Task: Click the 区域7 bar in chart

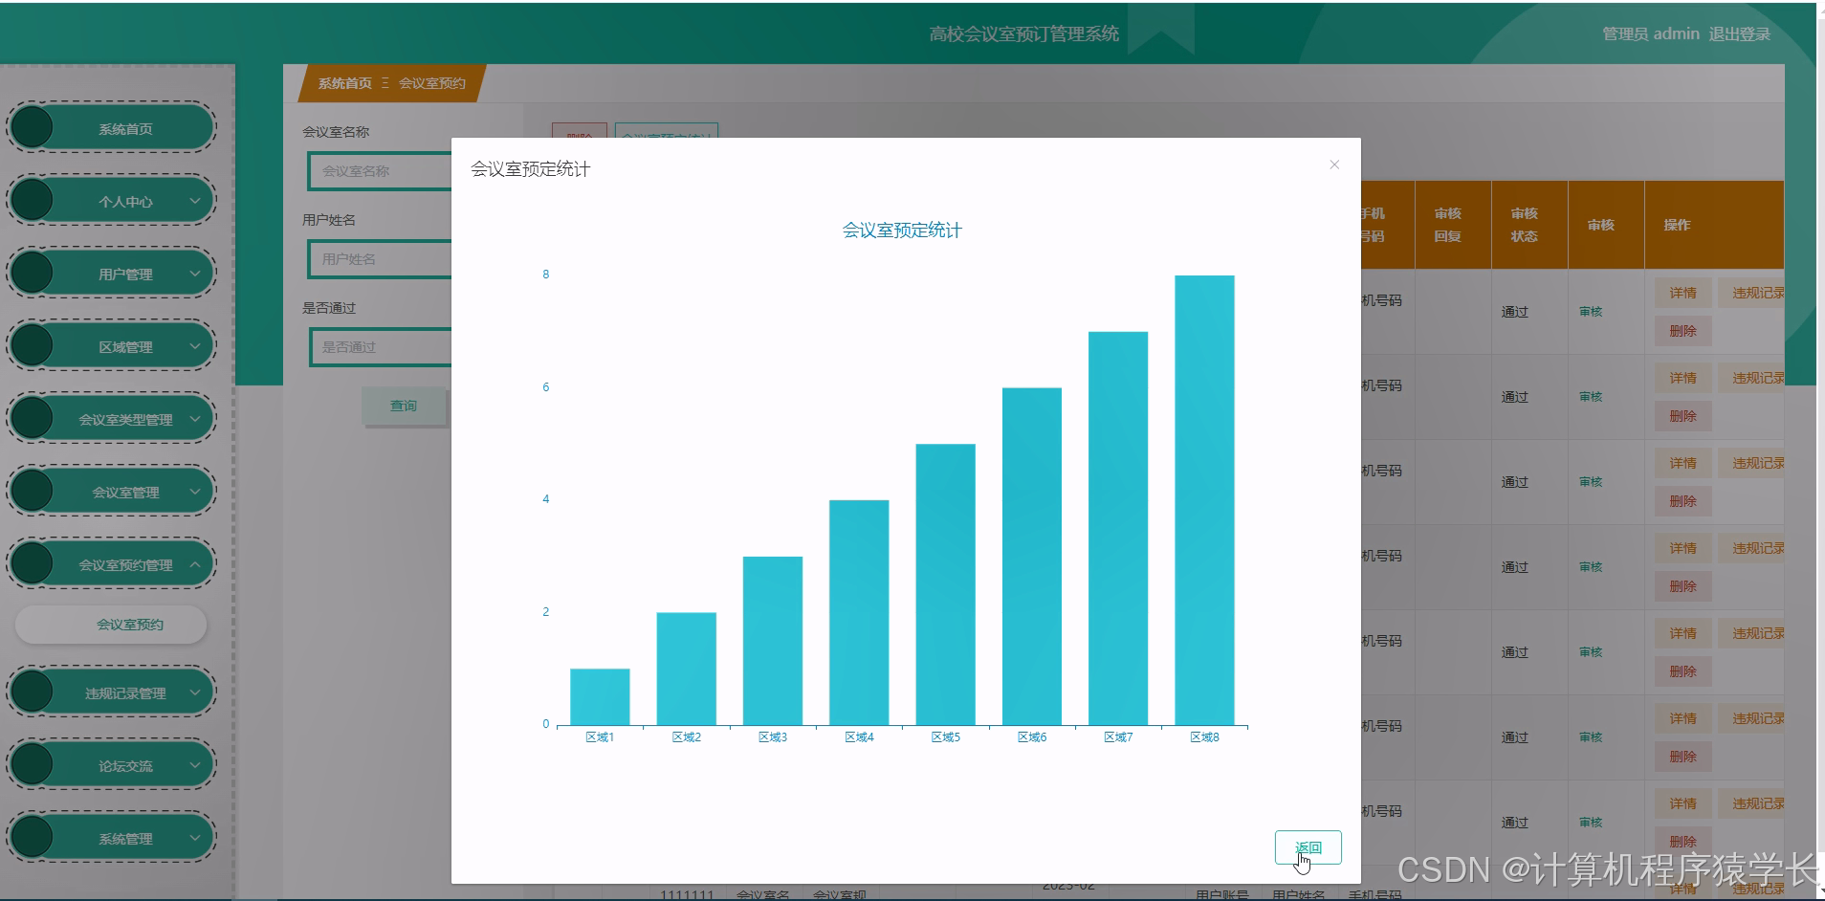Action: click(x=1118, y=528)
